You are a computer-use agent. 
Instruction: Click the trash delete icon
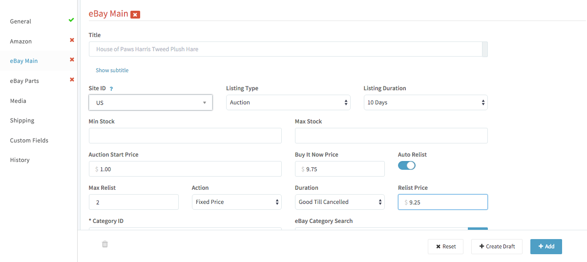(105, 244)
